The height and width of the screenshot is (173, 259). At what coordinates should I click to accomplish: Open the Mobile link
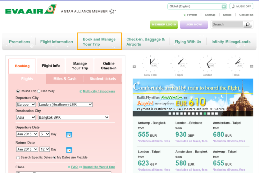227,15
